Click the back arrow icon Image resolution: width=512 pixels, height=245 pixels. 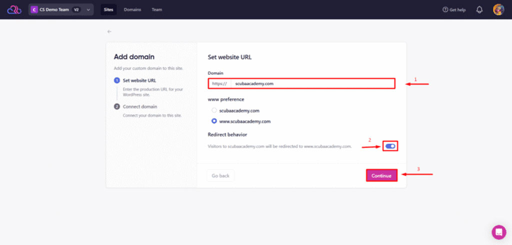109,31
